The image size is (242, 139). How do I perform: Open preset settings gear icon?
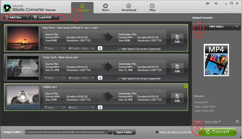[x=237, y=122]
